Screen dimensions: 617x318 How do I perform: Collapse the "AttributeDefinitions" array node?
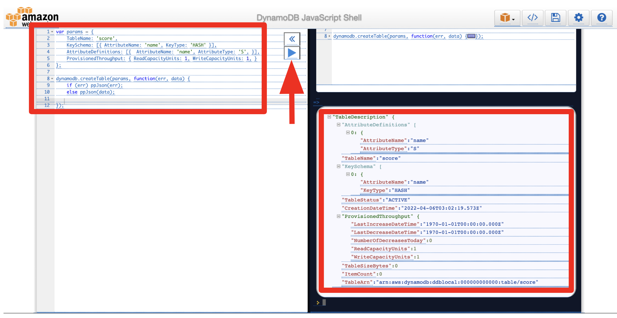338,125
